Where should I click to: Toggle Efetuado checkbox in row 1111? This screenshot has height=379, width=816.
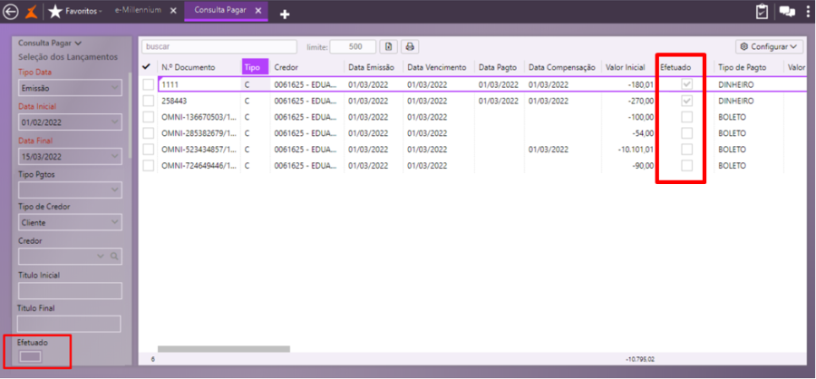687,84
